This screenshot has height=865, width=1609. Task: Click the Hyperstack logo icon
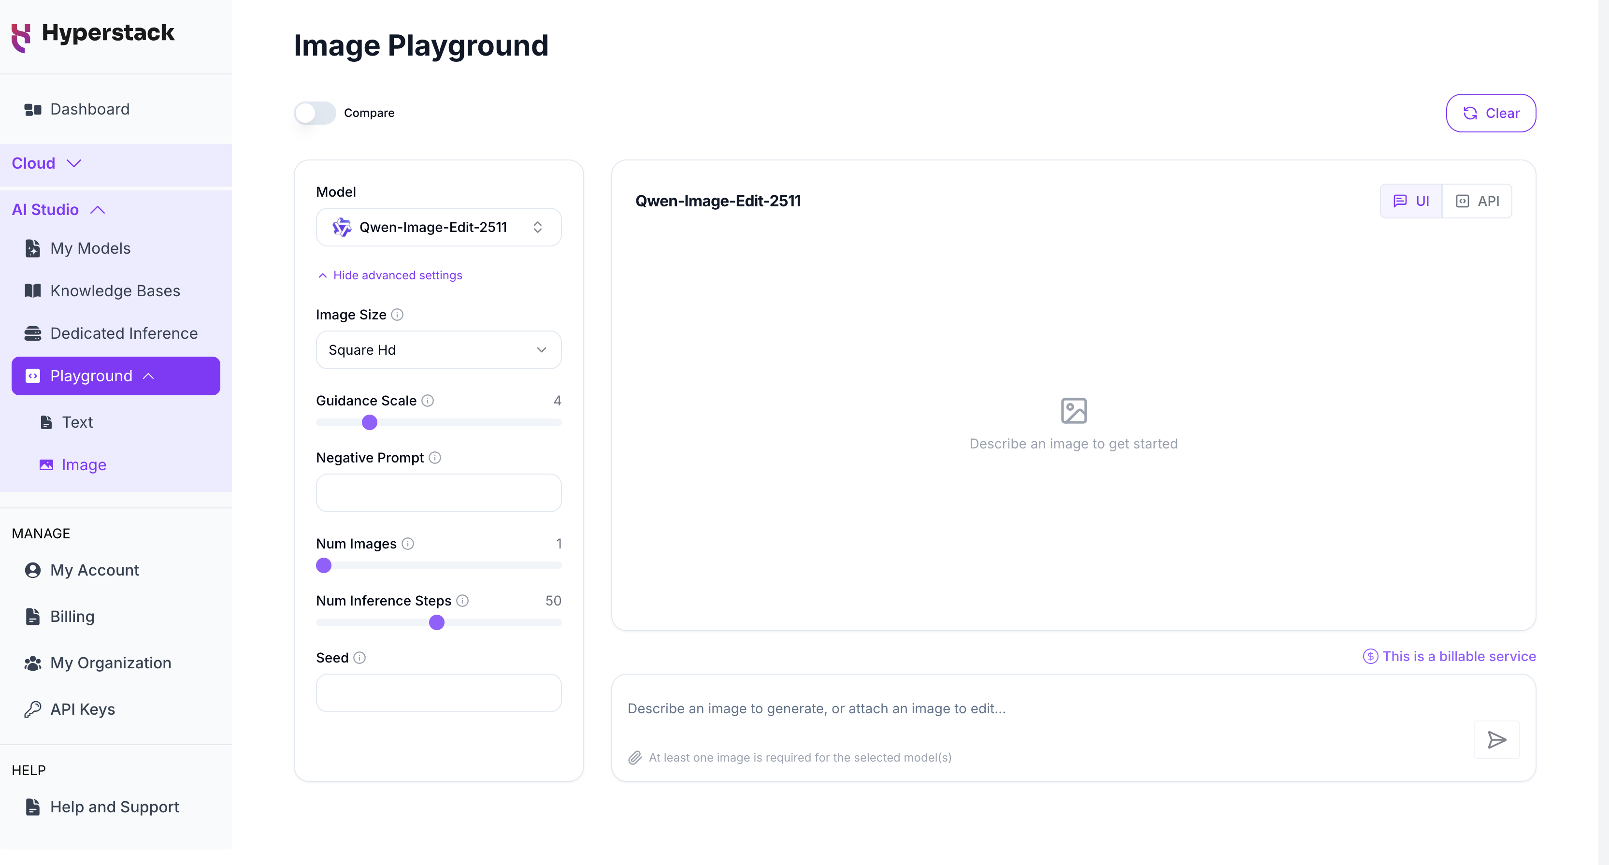click(x=21, y=38)
